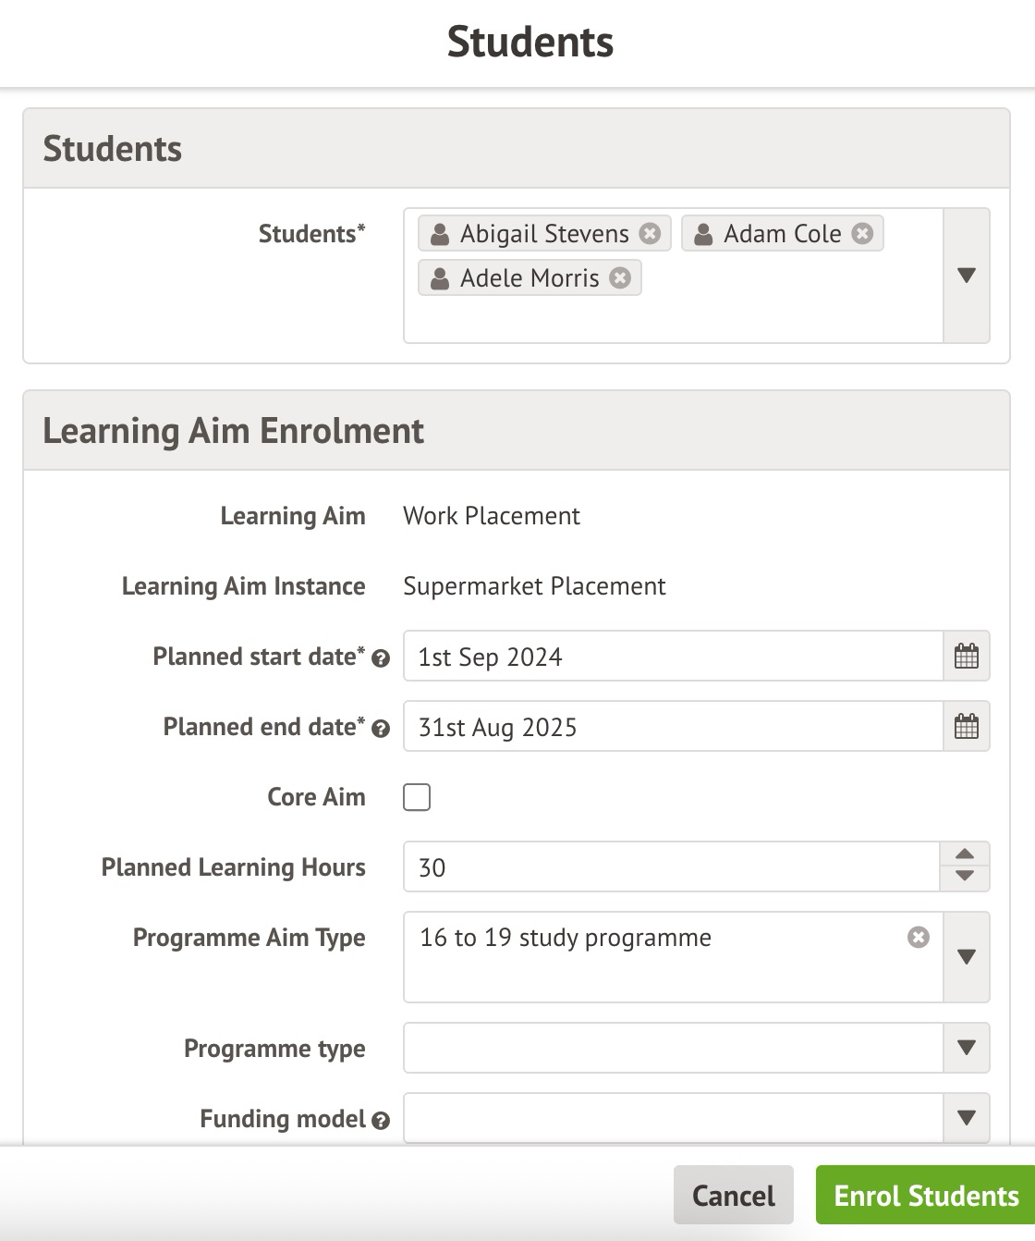
Task: Open the Funding model dropdown
Action: pyautogui.click(x=967, y=1118)
